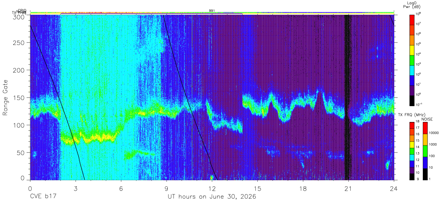Click the x-axis tick label '24'
Viewport: 443px width, 204px height.
tap(394, 188)
